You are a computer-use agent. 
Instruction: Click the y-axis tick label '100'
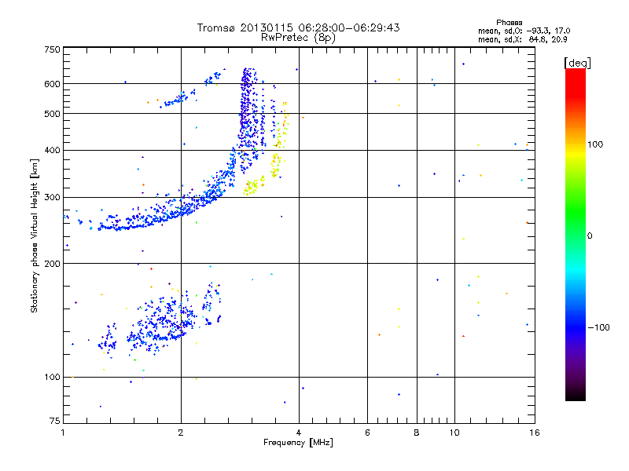[53, 378]
